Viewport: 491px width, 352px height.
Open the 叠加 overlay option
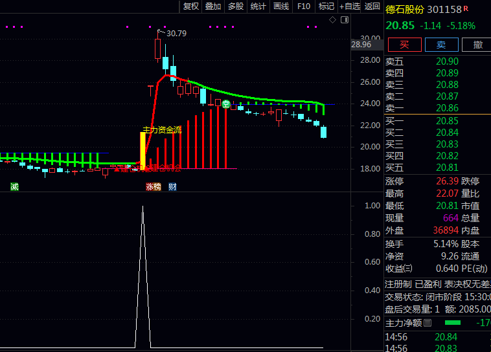[213, 6]
